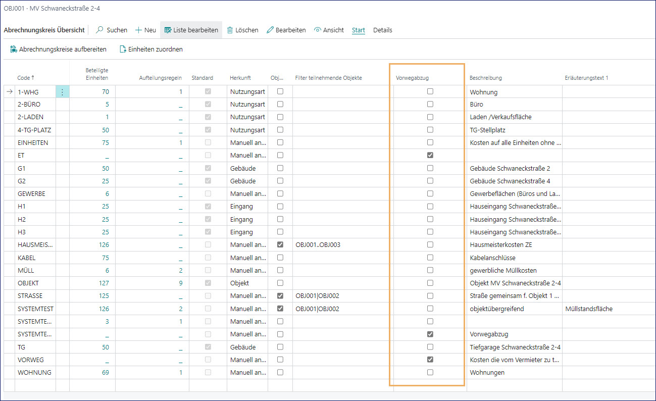656x401 pixels.
Task: Open the Details tab
Action: [382, 30]
